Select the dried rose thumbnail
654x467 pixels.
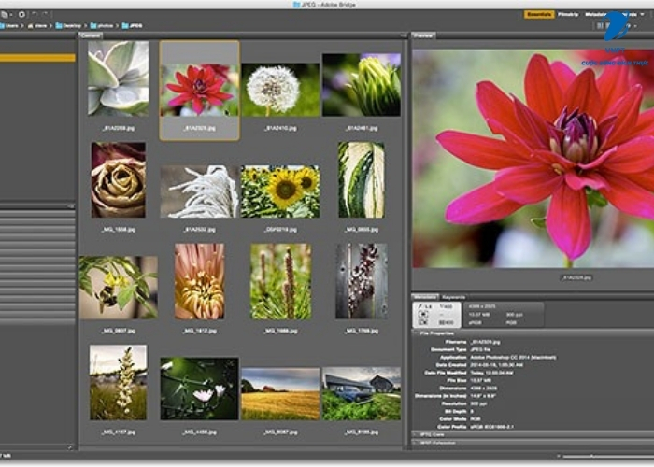(x=119, y=179)
